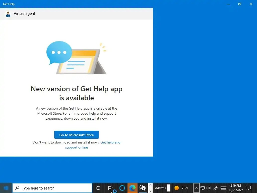Close the Get Help window
The width and height of the screenshot is (257, 193).
(x=251, y=4)
